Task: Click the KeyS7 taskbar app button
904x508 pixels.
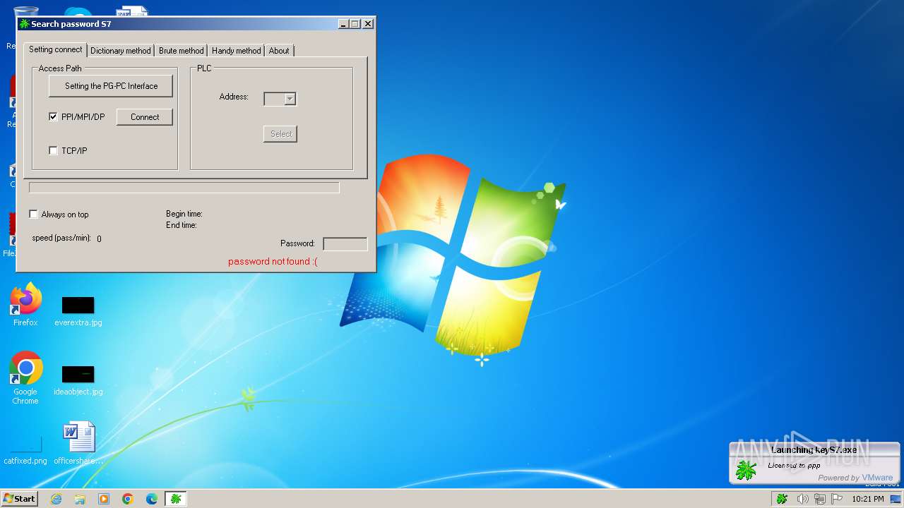Action: [x=176, y=499]
